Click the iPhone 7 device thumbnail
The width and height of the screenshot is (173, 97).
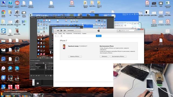click(x=64, y=47)
